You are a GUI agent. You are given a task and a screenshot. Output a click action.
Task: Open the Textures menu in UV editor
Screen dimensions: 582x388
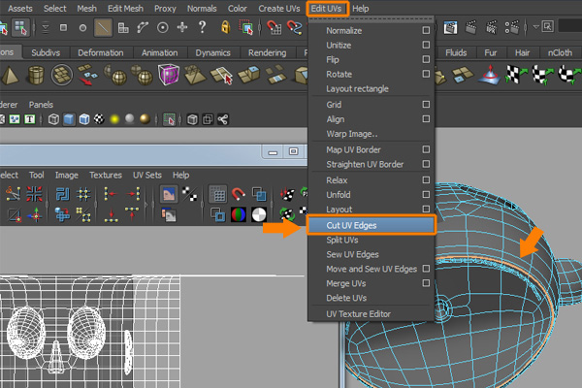coord(106,175)
